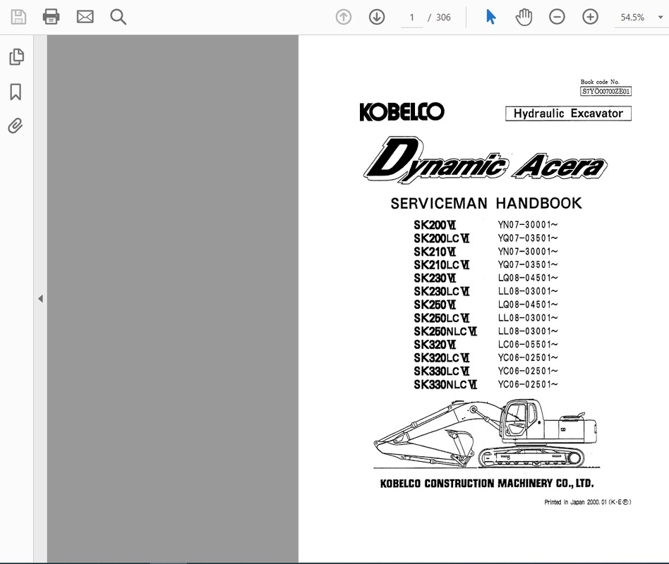The image size is (669, 564).
Task: Activate the Hand pan tool
Action: click(524, 18)
